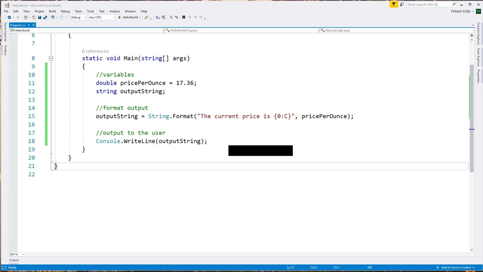The width and height of the screenshot is (483, 272).
Task: Open the Debug menu
Action: 65,11
